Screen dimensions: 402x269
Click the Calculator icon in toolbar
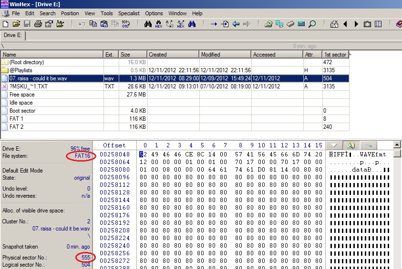coord(301,24)
